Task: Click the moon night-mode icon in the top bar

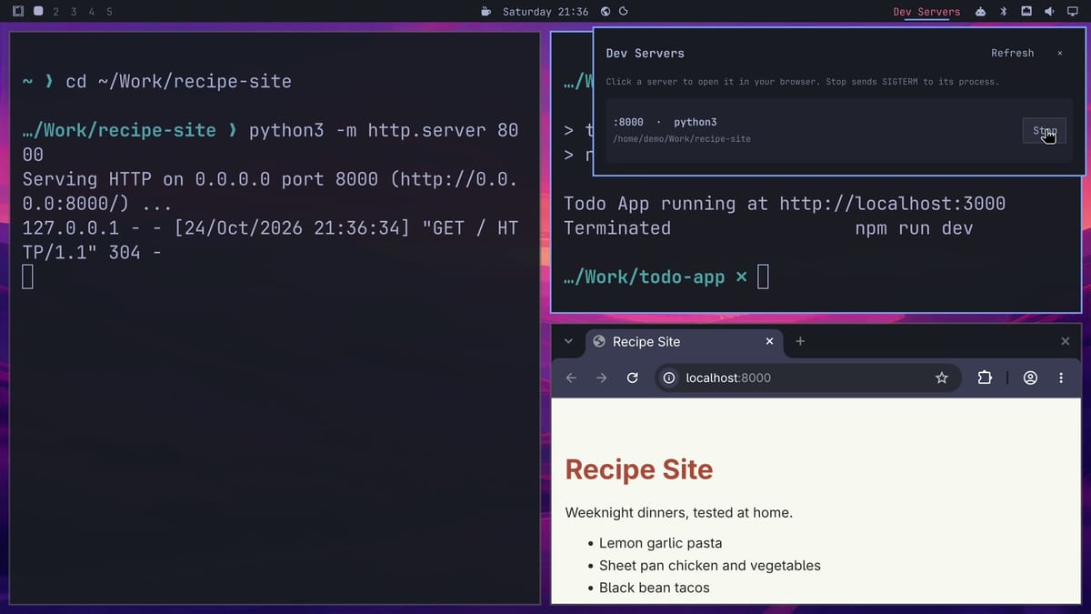Action: coord(623,12)
